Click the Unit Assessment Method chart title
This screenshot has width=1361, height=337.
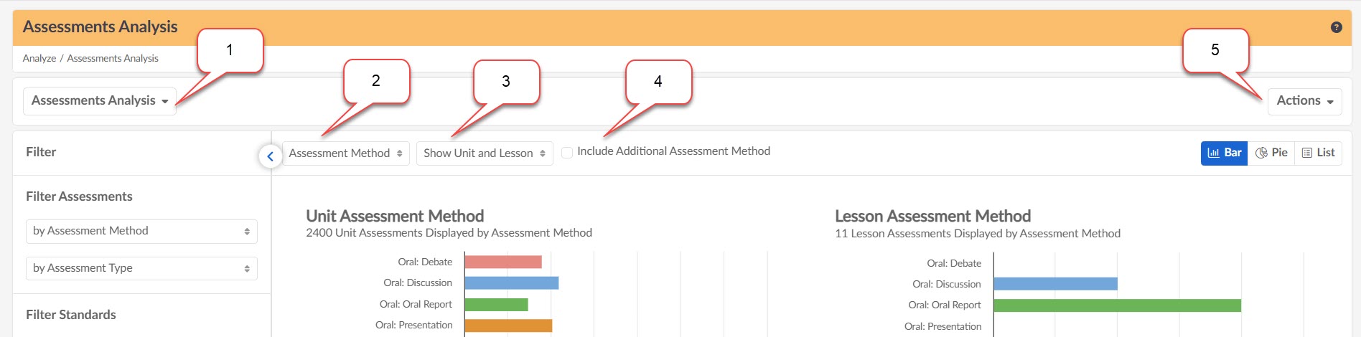[395, 216]
